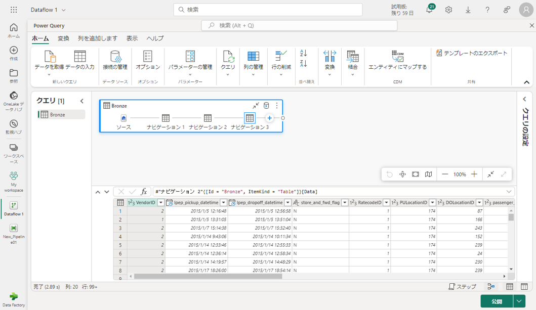Image resolution: width=536 pixels, height=310 pixels.
Task: Click the plus to add step after ナビゲーション 3
Action: point(270,118)
